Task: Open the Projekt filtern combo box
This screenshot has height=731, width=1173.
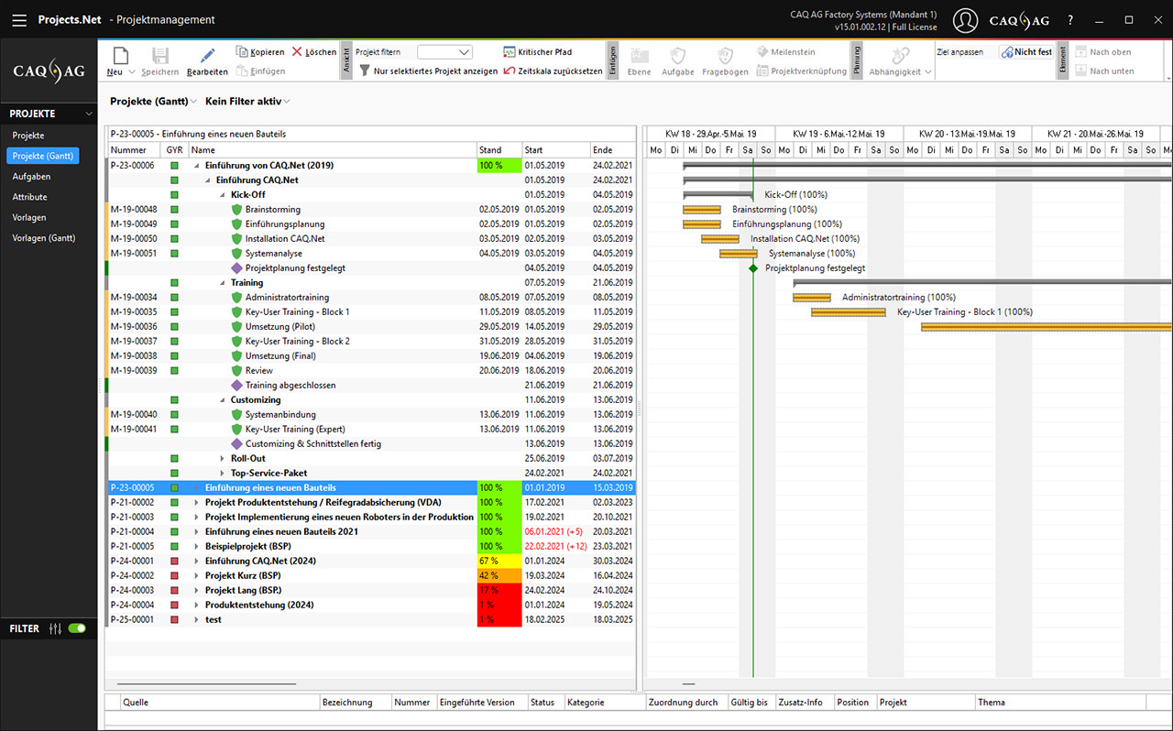Action: [444, 52]
